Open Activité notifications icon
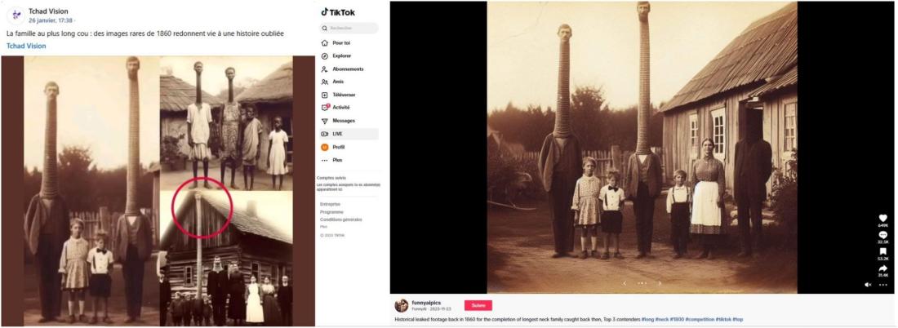This screenshot has width=898, height=328. [x=325, y=107]
